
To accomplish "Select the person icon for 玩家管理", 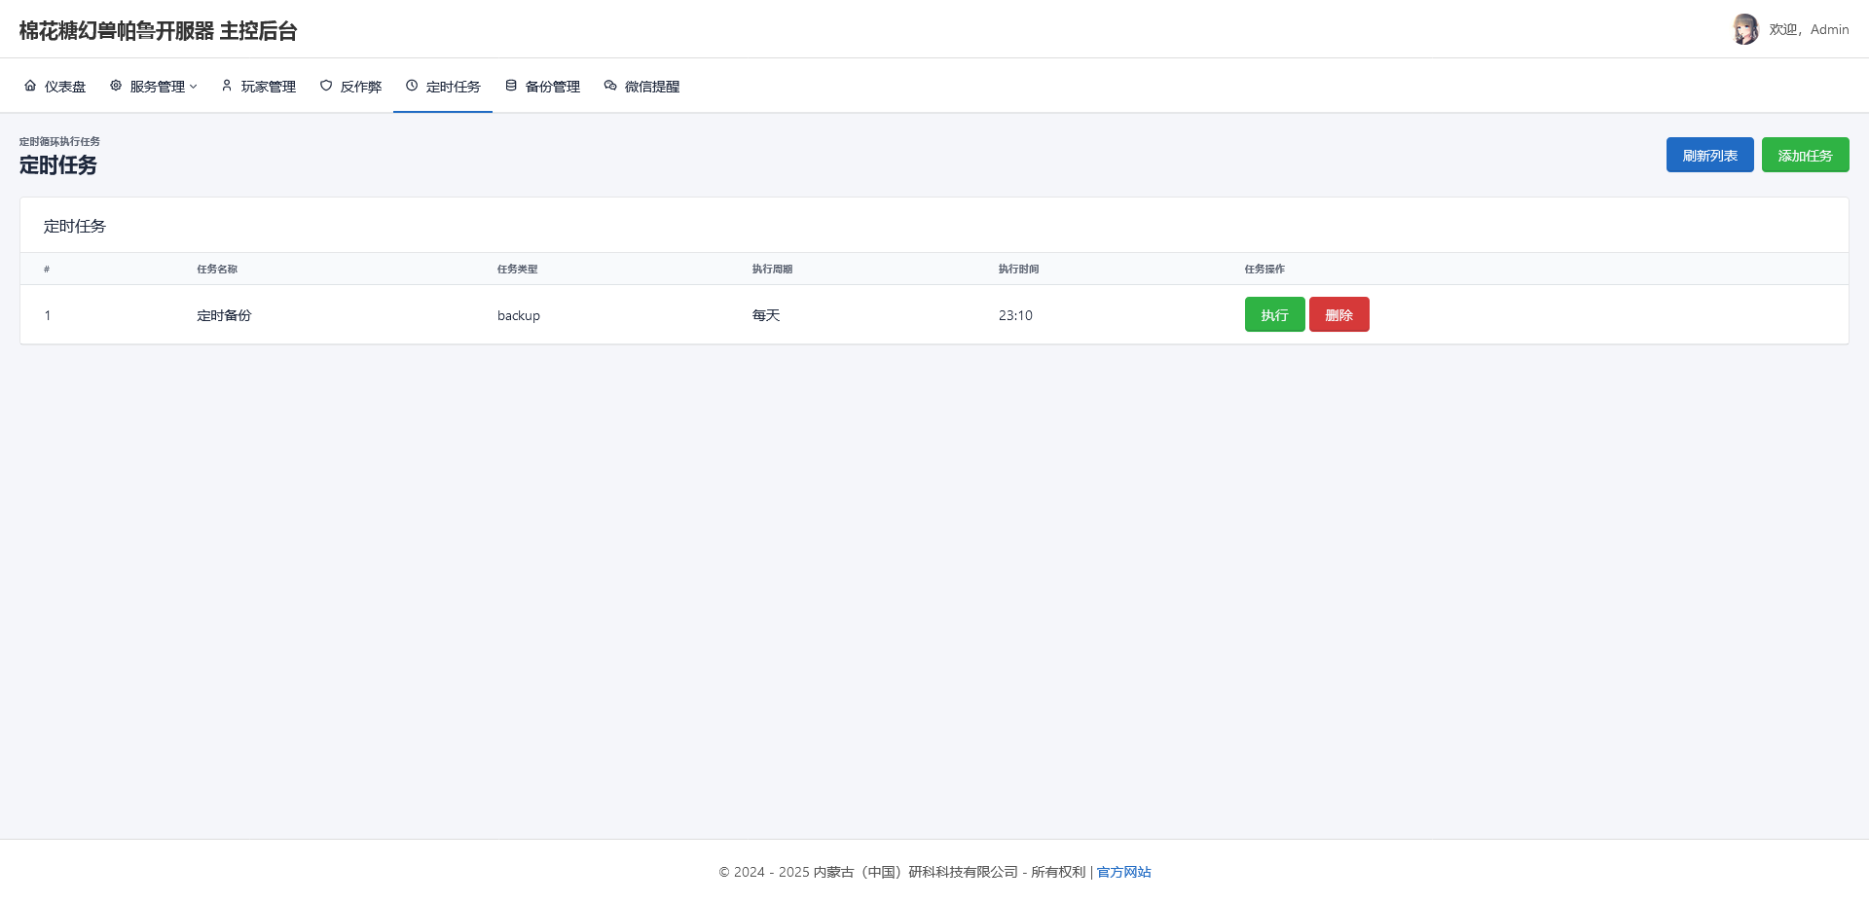I will [x=226, y=86].
